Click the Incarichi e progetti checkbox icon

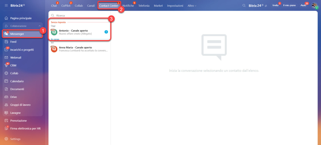tap(6, 50)
